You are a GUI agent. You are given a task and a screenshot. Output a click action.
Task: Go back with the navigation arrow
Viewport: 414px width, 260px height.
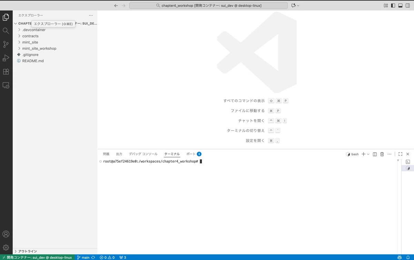point(116,6)
